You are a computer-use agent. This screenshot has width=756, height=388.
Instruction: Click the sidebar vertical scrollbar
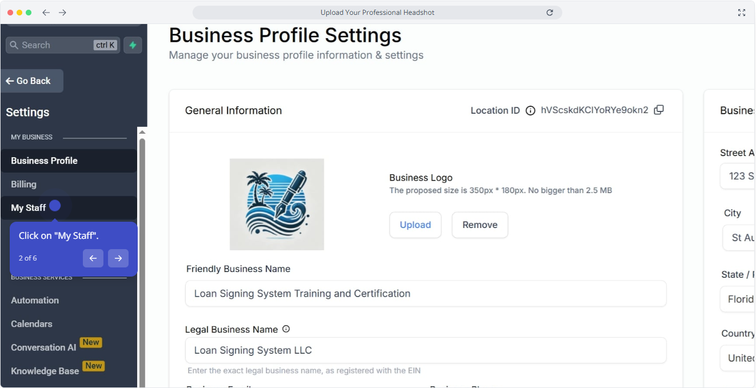tap(142, 262)
